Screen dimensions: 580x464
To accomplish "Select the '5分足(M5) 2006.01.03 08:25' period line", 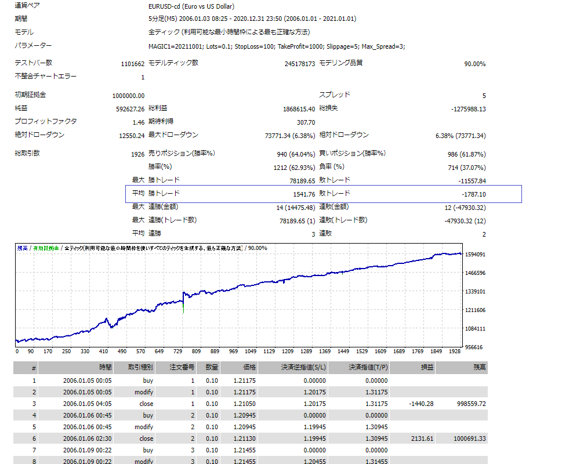I will (252, 19).
